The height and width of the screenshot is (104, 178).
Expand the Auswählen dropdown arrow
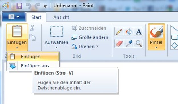click(x=56, y=47)
